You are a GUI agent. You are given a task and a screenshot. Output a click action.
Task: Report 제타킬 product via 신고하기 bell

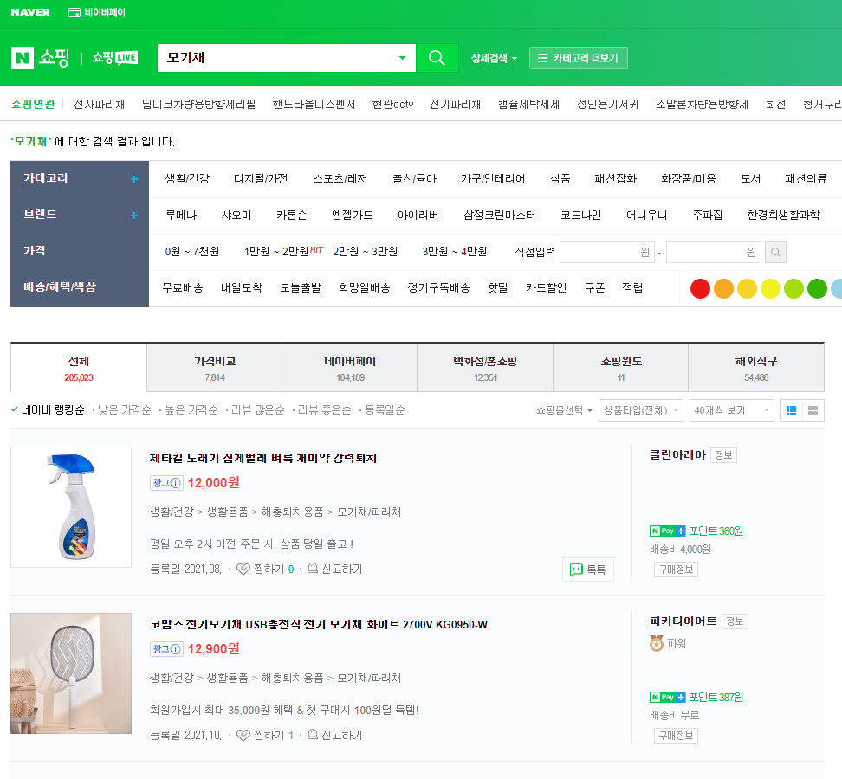pyautogui.click(x=334, y=570)
